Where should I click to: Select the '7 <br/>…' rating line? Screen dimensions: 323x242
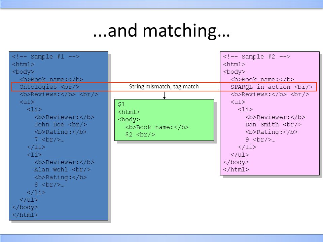point(49,139)
